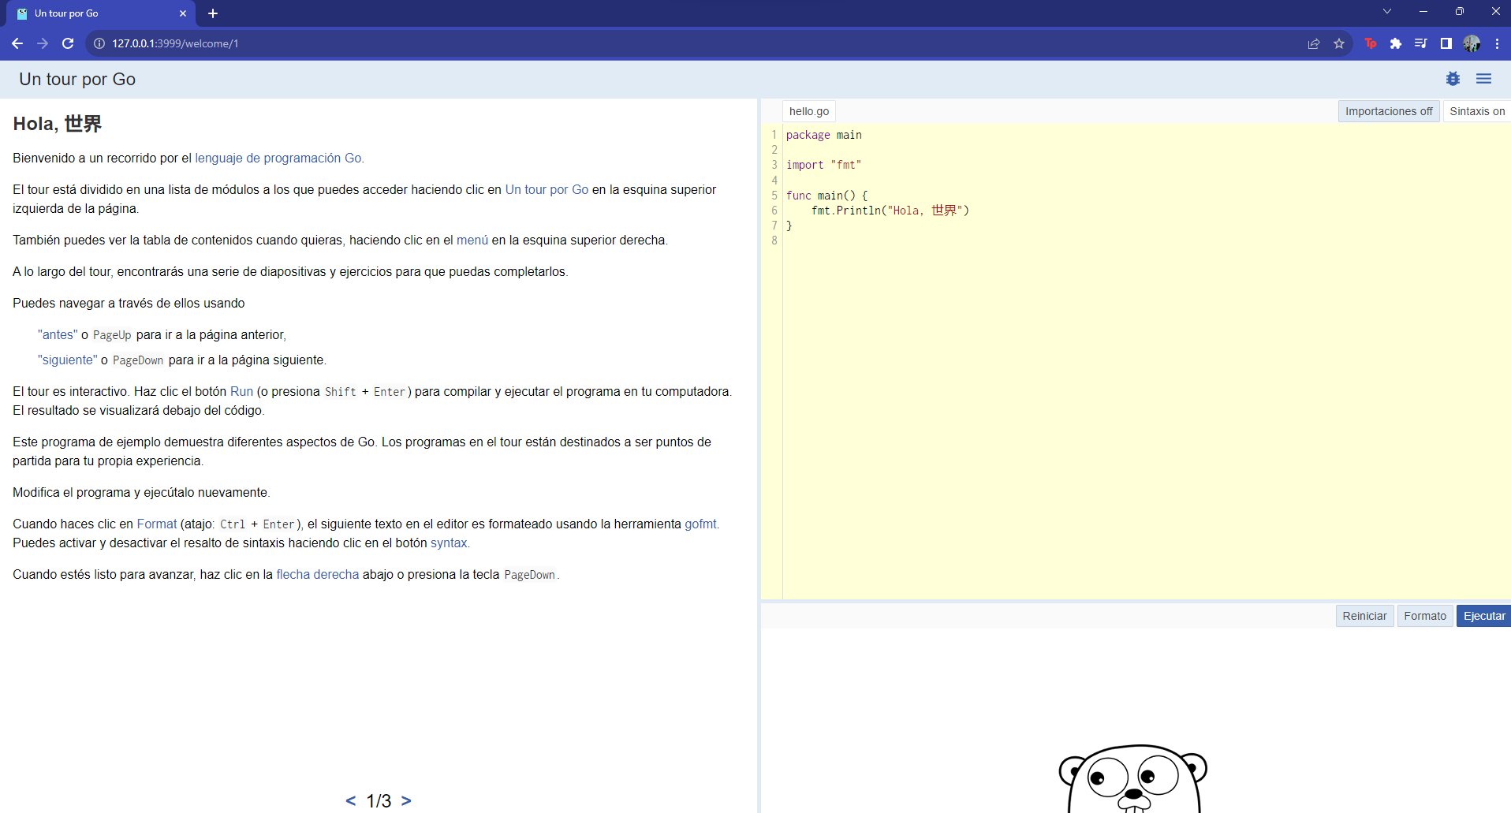The width and height of the screenshot is (1511, 813).
Task: Click the browser profile avatar
Action: click(1472, 43)
